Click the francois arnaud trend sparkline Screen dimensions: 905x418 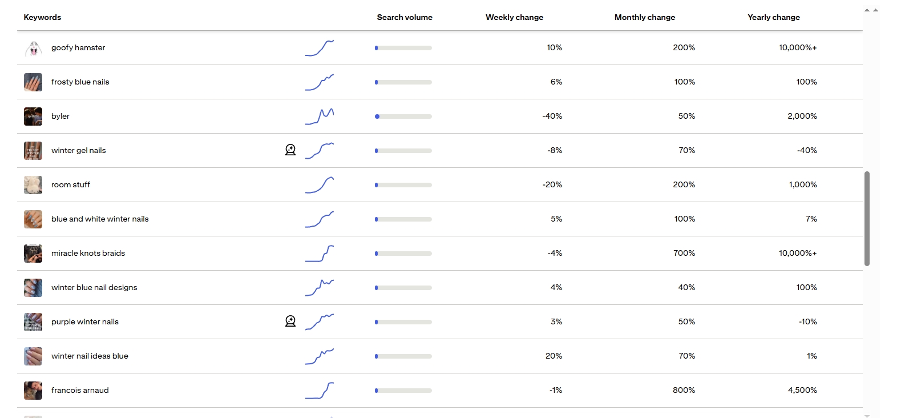click(x=320, y=391)
